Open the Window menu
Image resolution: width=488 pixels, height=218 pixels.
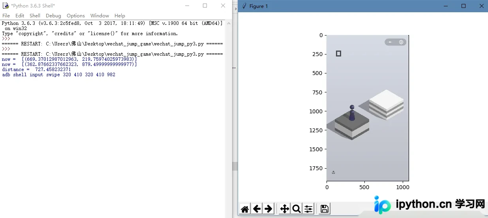(x=99, y=16)
